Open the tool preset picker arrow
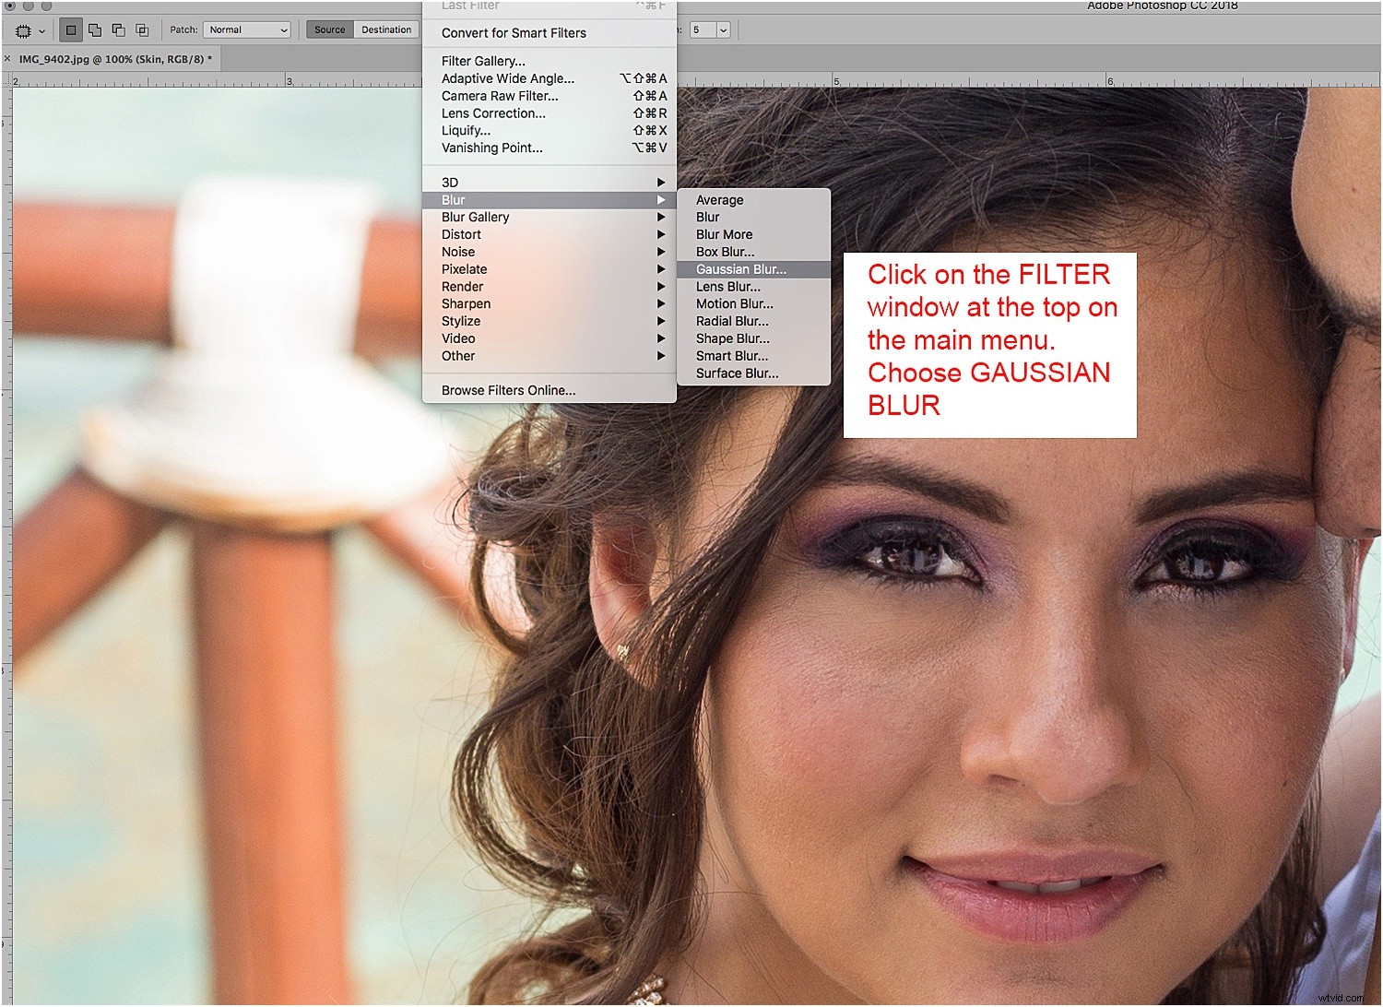Viewport: 1383px width, 1007px height. click(41, 30)
